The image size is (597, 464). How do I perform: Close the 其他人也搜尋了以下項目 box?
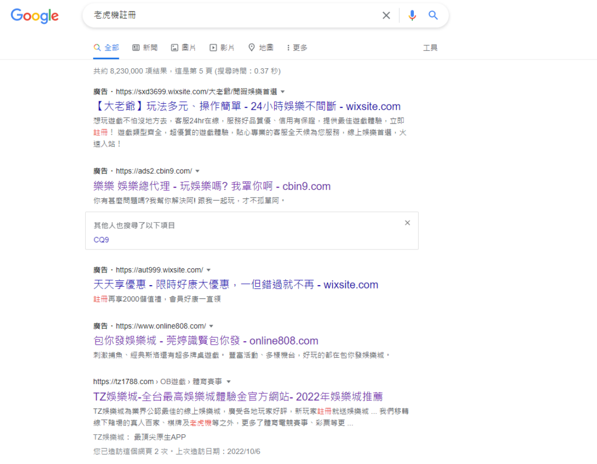click(408, 223)
